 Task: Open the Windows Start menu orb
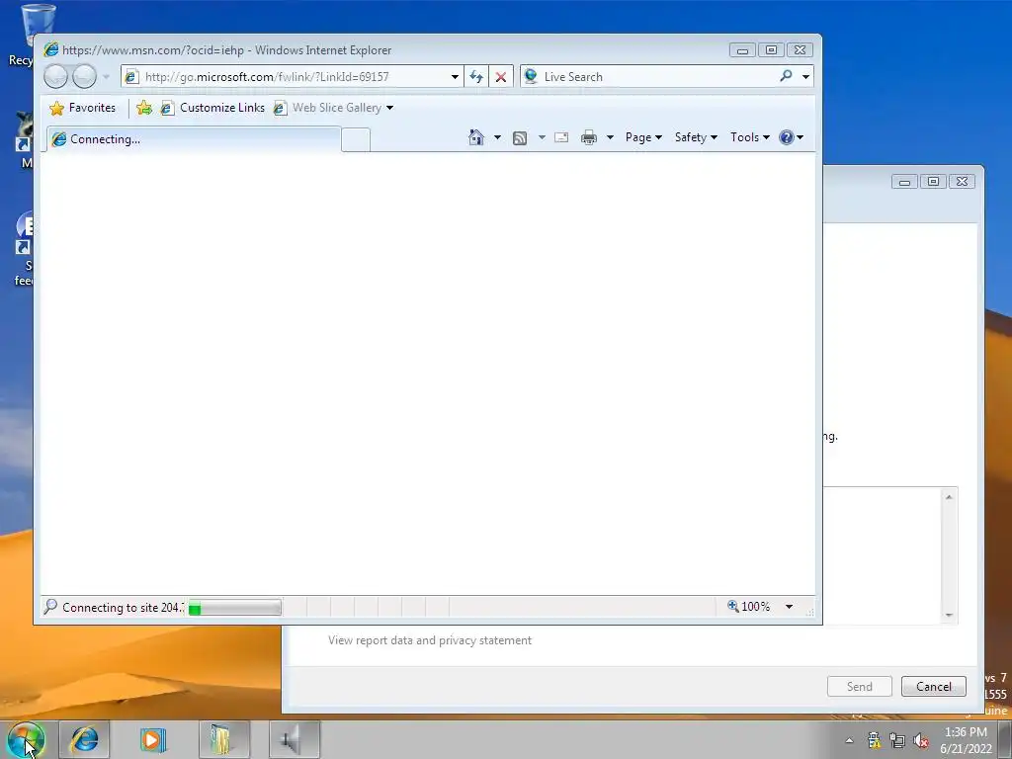click(26, 739)
